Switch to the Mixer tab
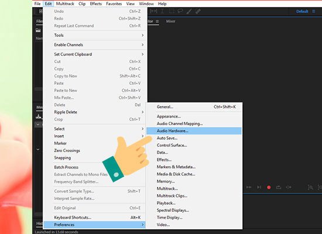This screenshot has width=322, height=234. pos(170,21)
